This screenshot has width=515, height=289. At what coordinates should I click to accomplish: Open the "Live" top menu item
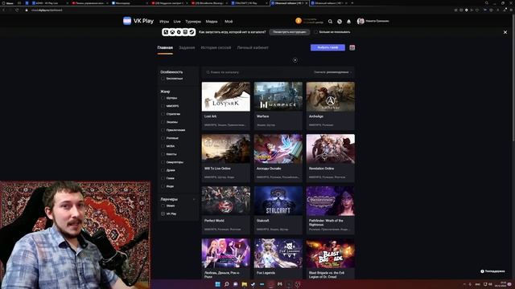point(177,22)
